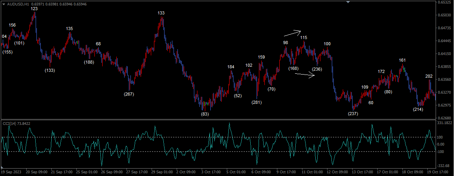Click the swing high label 156

[x=12, y=25]
